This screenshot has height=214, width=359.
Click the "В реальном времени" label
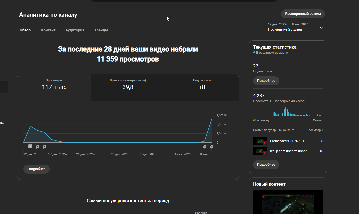click(x=272, y=53)
